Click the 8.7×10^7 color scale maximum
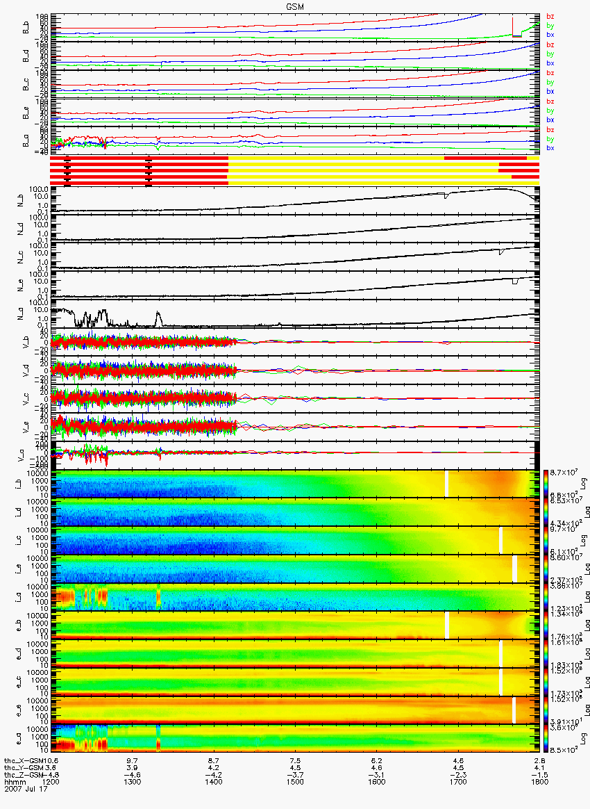 (x=563, y=473)
